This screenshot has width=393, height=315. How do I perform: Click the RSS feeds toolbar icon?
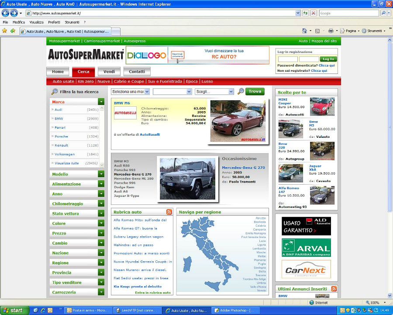click(317, 31)
